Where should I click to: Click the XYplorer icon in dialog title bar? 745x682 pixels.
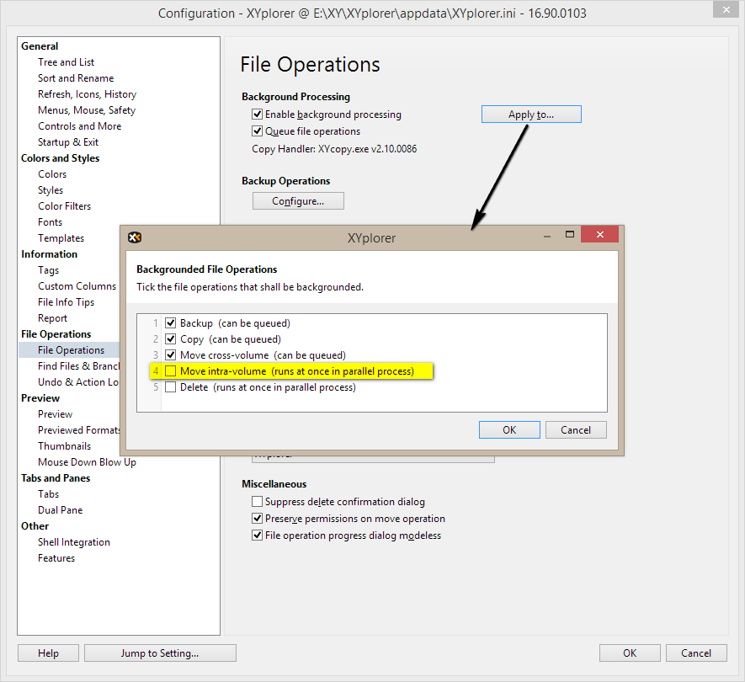click(133, 237)
